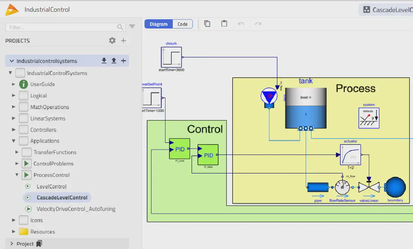Screen dimensions: 413x249
Task: Click the copy toolbar icon
Action: (x=207, y=24)
